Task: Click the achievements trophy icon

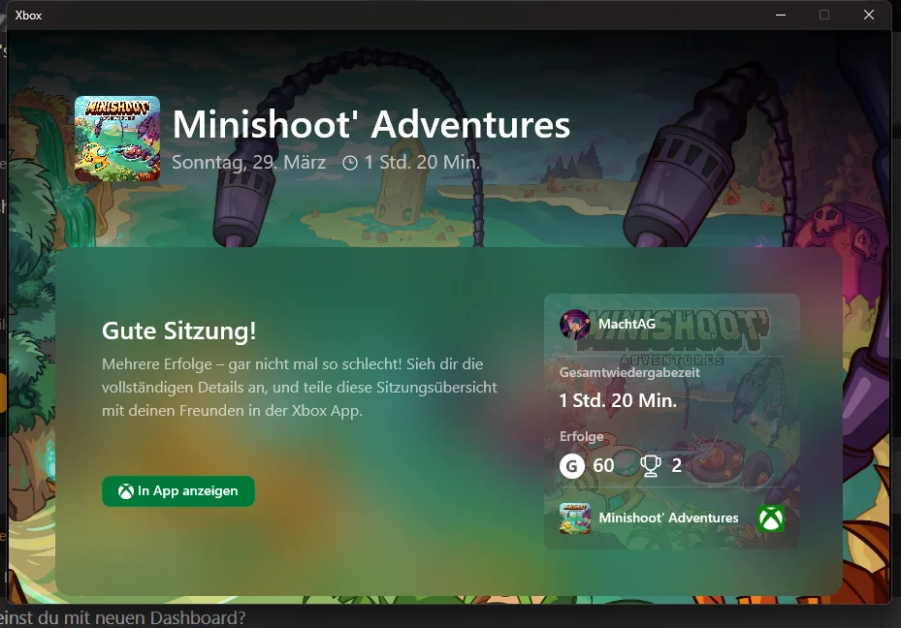Action: [651, 465]
